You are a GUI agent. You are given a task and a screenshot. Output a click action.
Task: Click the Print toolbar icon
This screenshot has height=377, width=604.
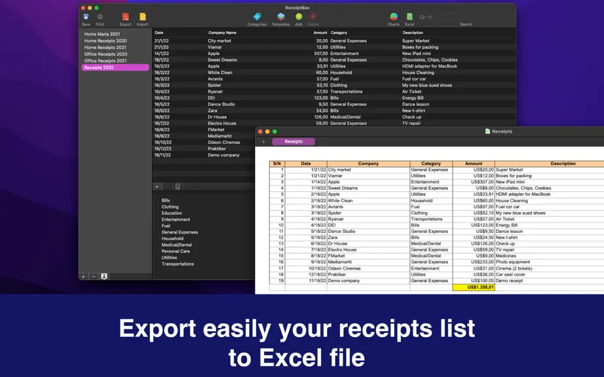100,17
